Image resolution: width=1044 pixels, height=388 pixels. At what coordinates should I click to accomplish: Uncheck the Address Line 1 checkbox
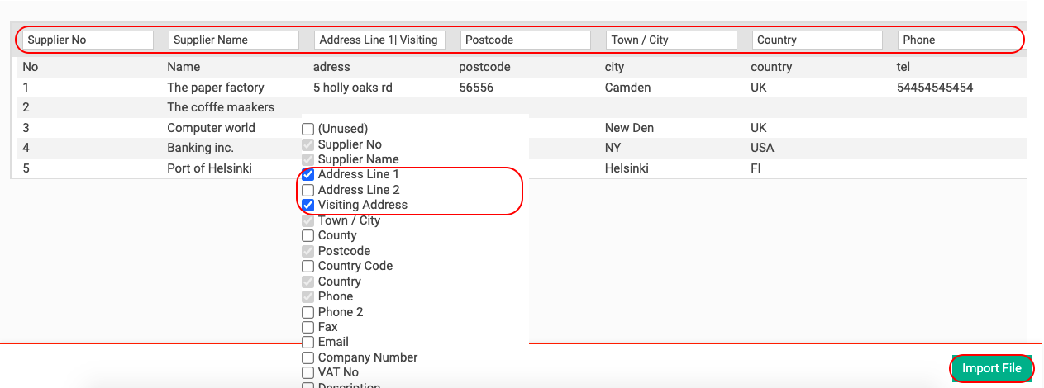tap(308, 175)
